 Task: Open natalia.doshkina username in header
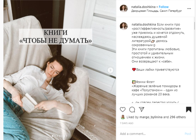[x=143, y=7]
